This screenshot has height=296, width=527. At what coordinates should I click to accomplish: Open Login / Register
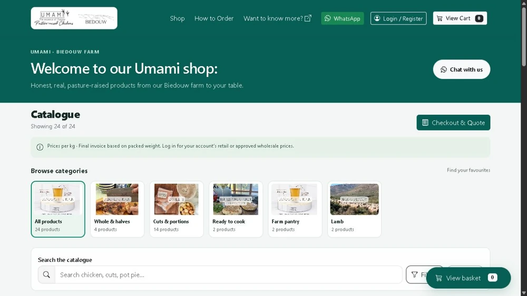398,18
